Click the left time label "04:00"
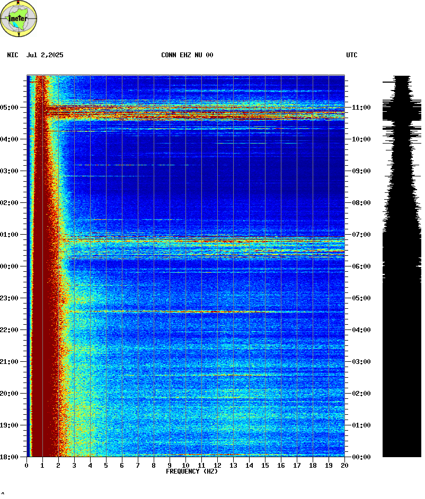The image size is (425, 499). click(9, 139)
